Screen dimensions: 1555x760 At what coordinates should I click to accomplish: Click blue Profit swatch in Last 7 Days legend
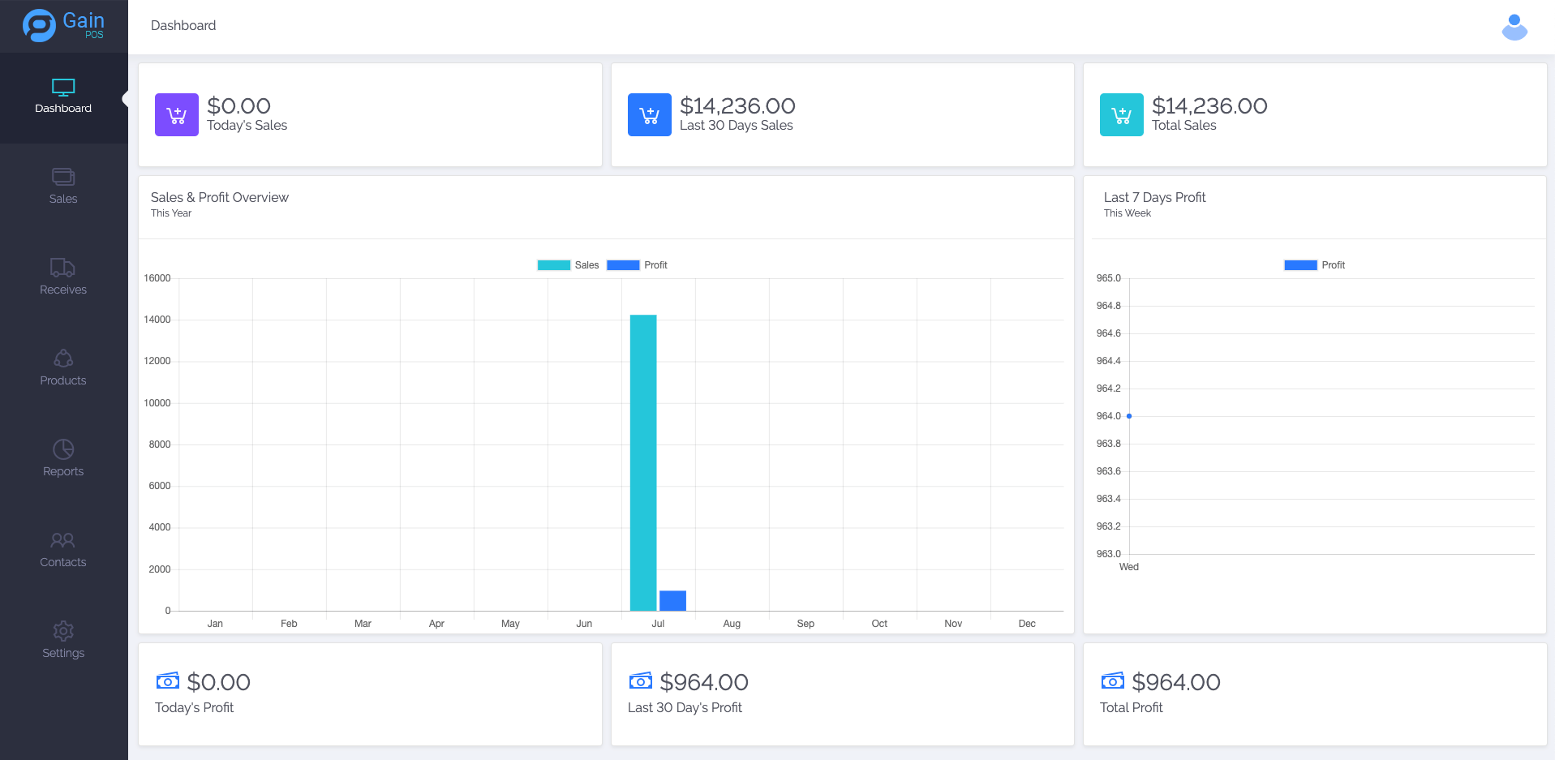[1300, 265]
